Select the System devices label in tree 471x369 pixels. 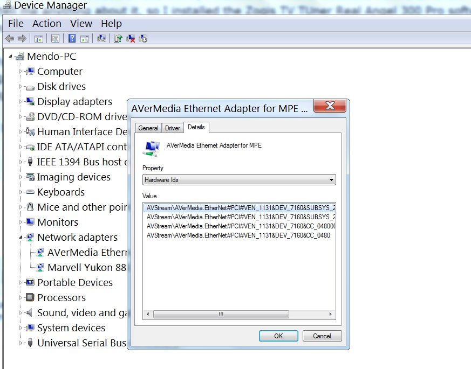pyautogui.click(x=71, y=328)
